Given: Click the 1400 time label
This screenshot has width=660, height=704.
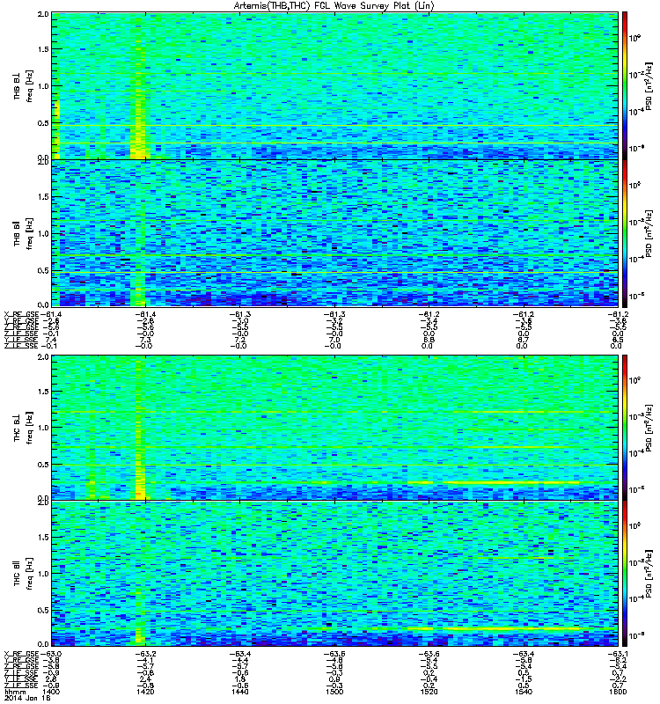Looking at the screenshot, I should tap(51, 692).
